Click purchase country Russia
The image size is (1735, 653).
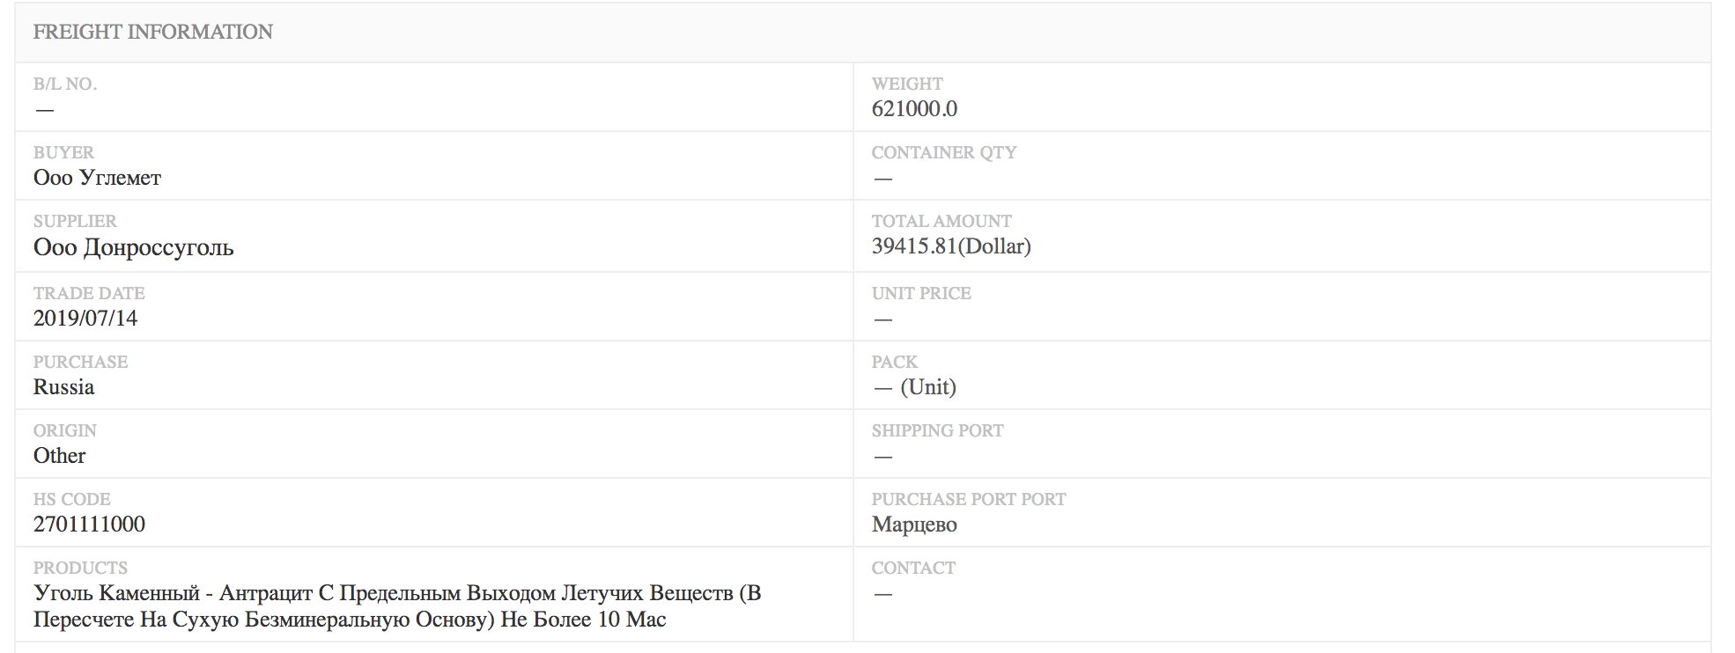tap(63, 386)
